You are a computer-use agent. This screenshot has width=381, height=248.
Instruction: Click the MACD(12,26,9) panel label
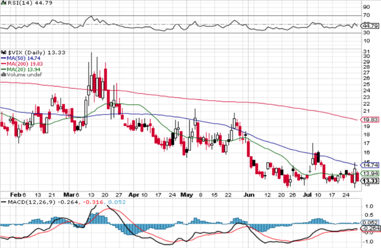pyautogui.click(x=29, y=202)
